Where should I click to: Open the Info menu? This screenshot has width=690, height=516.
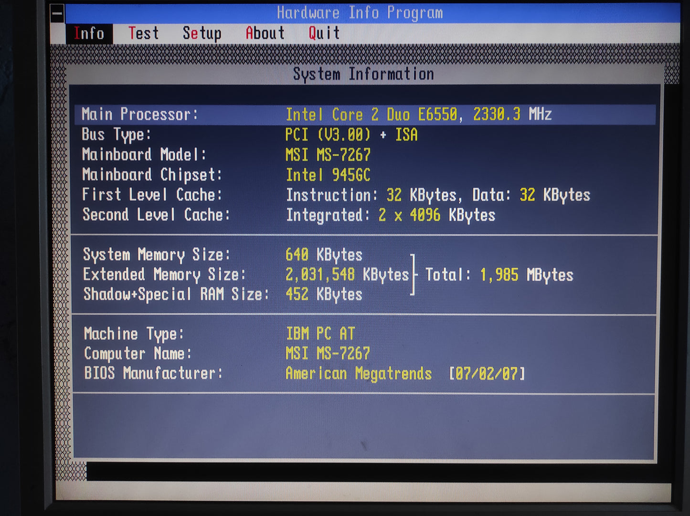89,34
